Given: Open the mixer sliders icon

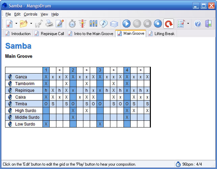Looking at the screenshot, I should coord(82,24).
